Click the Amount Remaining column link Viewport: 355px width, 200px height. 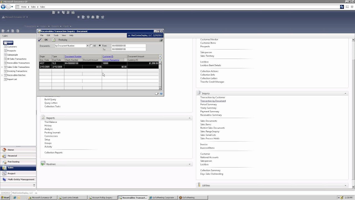tap(111, 60)
